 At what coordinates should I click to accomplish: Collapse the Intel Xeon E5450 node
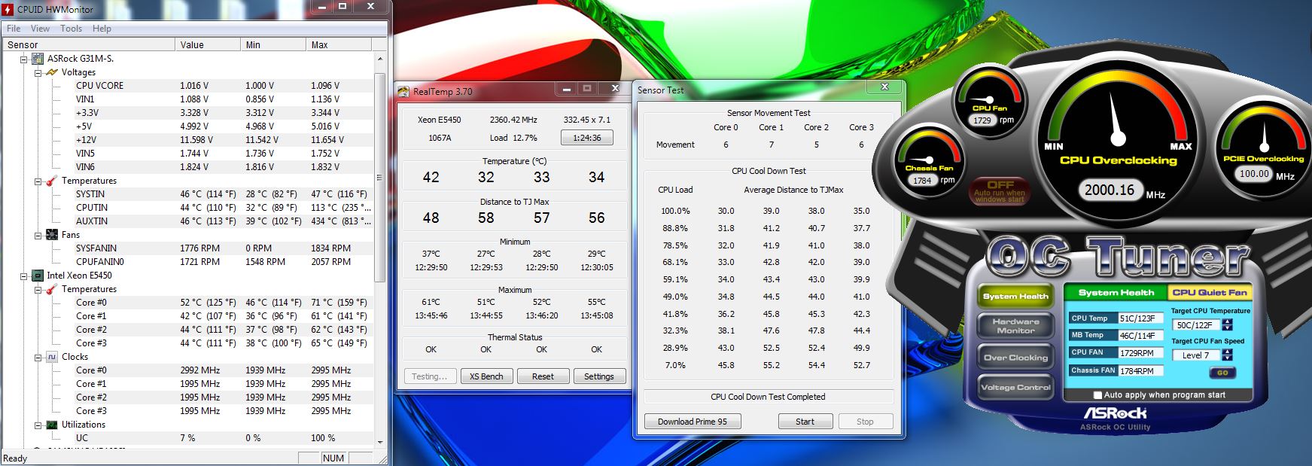[23, 276]
